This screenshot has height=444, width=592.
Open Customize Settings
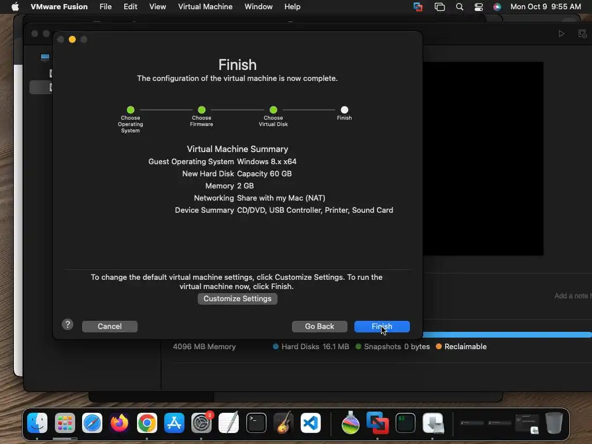point(237,299)
